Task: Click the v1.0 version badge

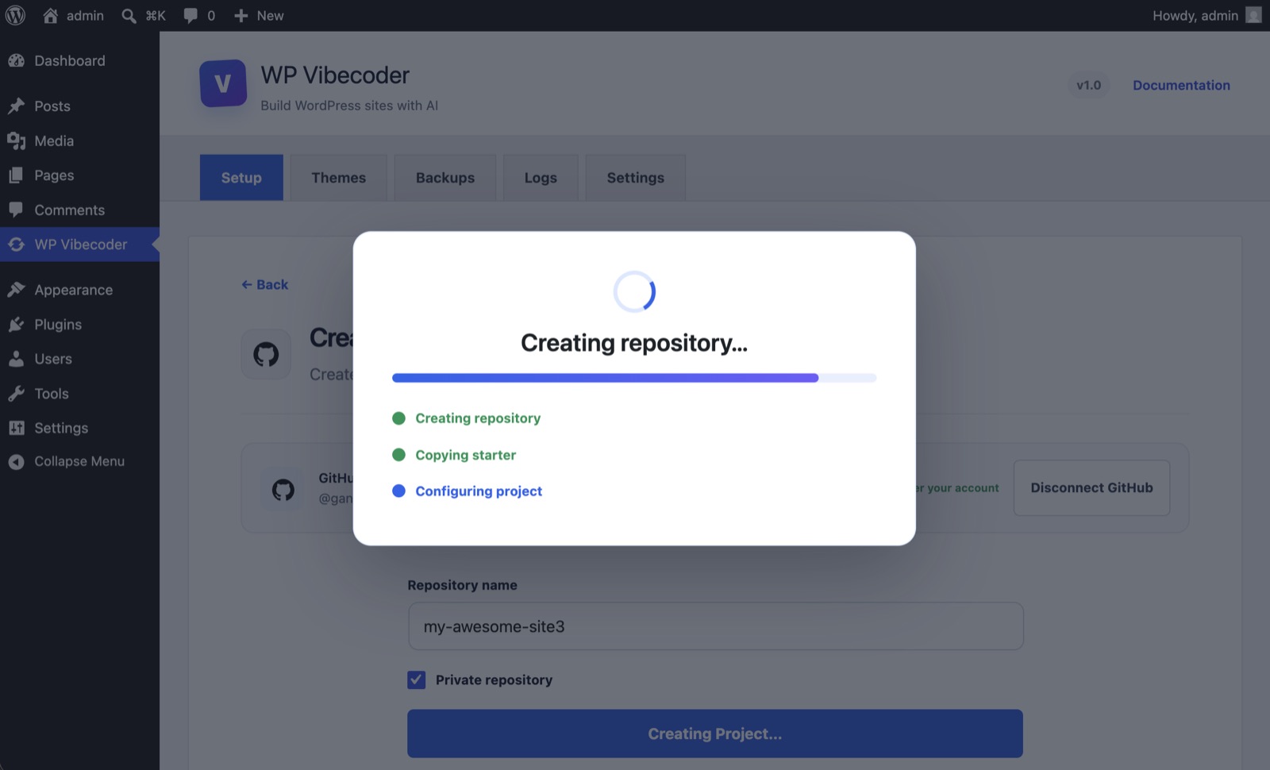Action: tap(1088, 86)
